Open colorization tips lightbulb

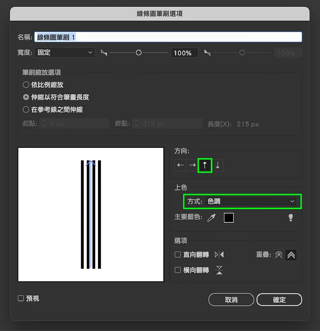coord(291,218)
